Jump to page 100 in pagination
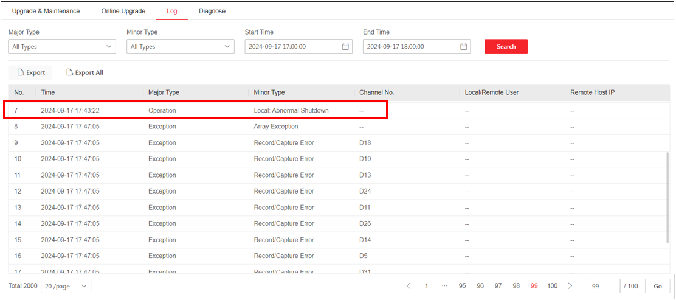676x300 pixels. tap(552, 286)
